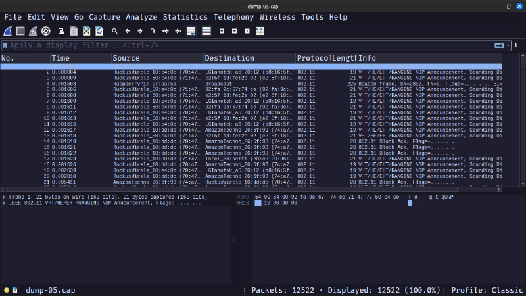Save this capture file

tap(74, 31)
